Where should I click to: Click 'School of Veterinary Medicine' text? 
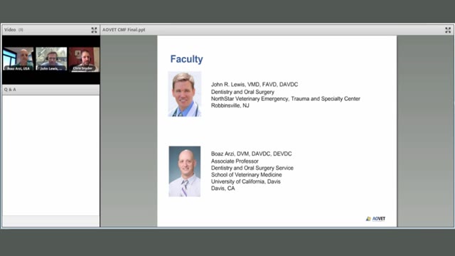[247, 175]
